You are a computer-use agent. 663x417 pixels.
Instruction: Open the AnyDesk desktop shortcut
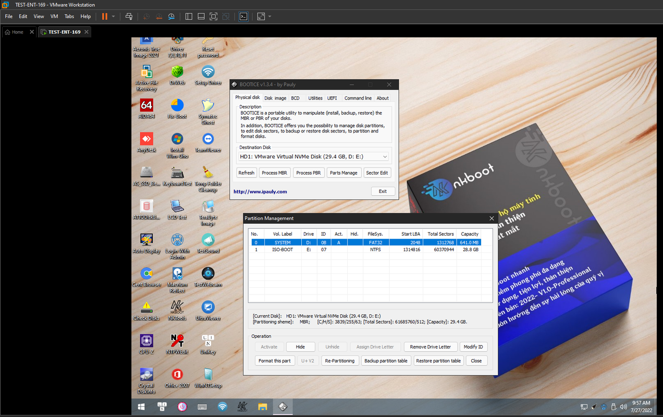146,142
